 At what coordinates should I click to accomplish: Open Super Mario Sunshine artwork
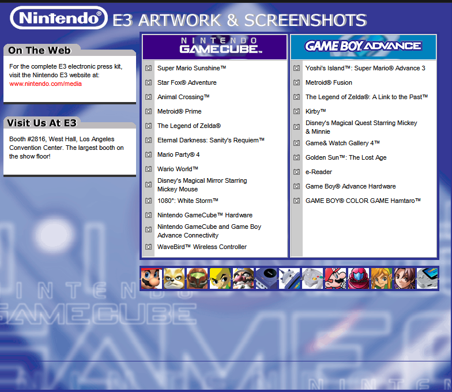(x=191, y=68)
